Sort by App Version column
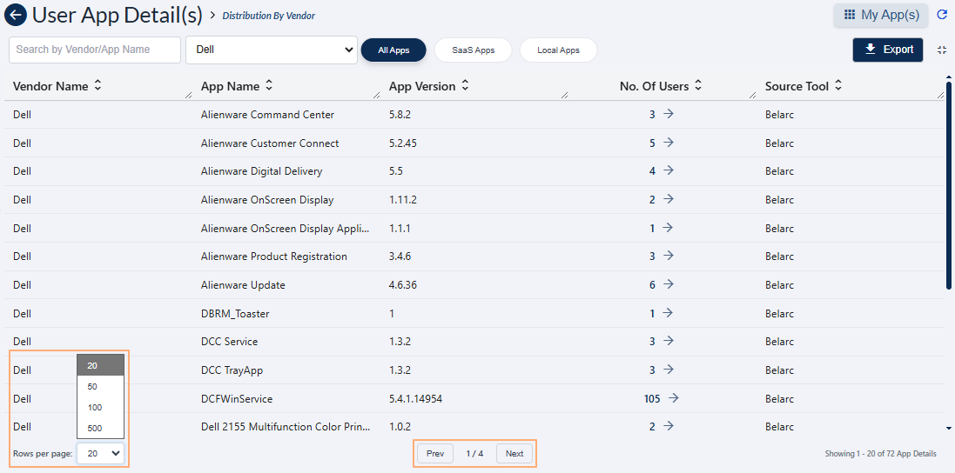Image resolution: width=955 pixels, height=473 pixels. click(x=465, y=86)
